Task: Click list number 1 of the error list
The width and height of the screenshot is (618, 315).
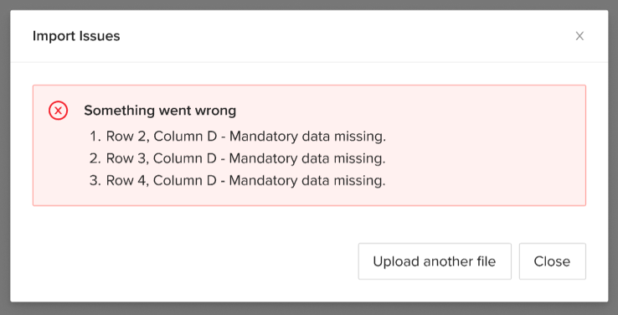Action: pyautogui.click(x=95, y=137)
